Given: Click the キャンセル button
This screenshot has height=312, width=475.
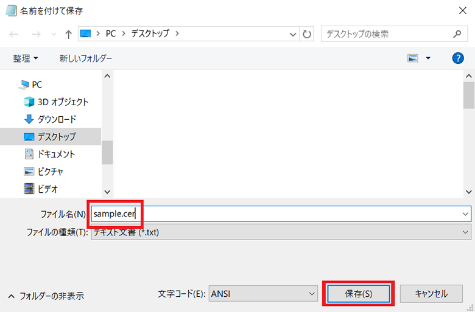Looking at the screenshot, I should (x=431, y=294).
